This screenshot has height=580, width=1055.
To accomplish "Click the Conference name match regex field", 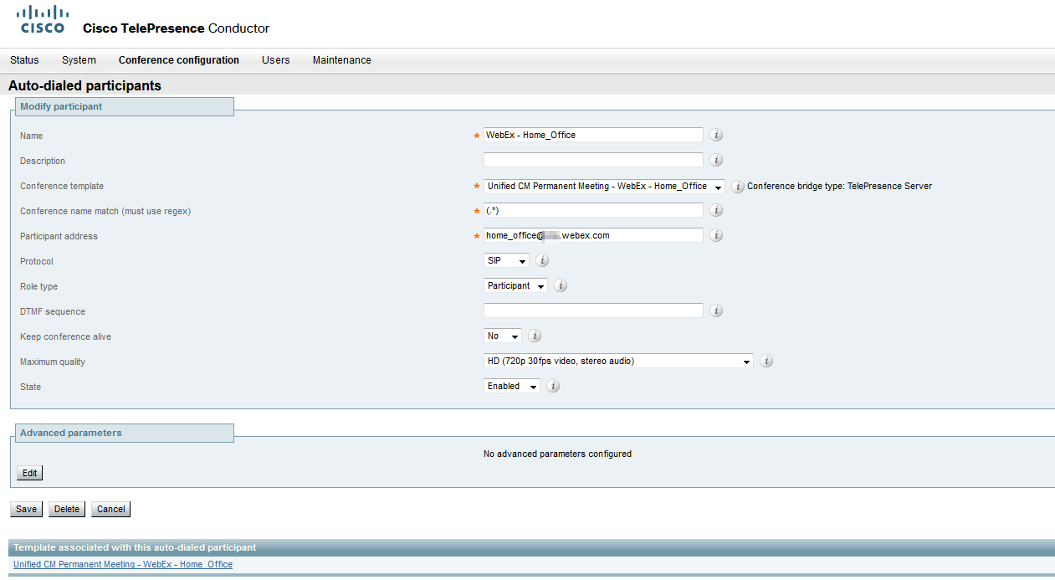I will point(593,210).
